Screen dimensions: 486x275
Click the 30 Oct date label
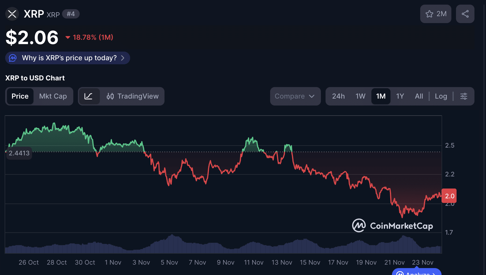point(85,263)
